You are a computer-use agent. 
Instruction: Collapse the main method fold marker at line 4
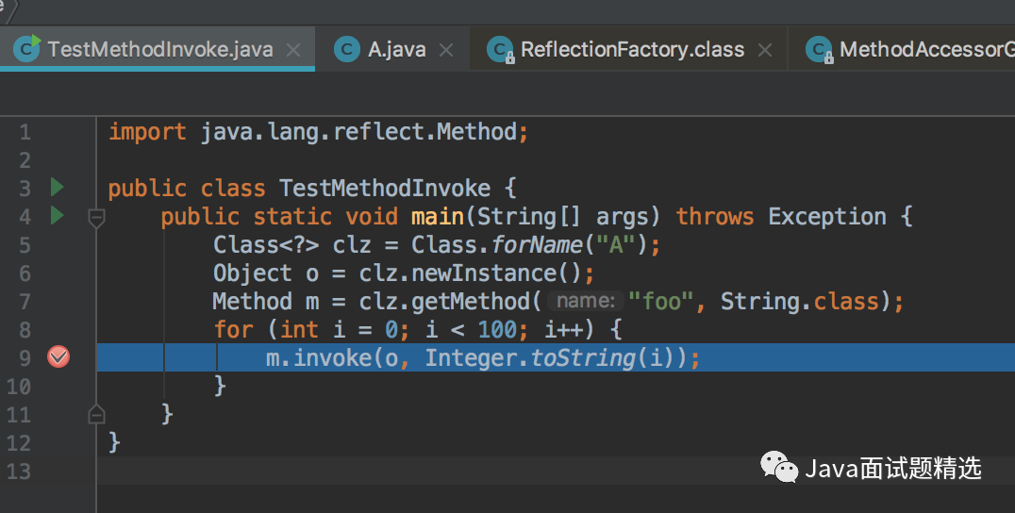(x=96, y=218)
